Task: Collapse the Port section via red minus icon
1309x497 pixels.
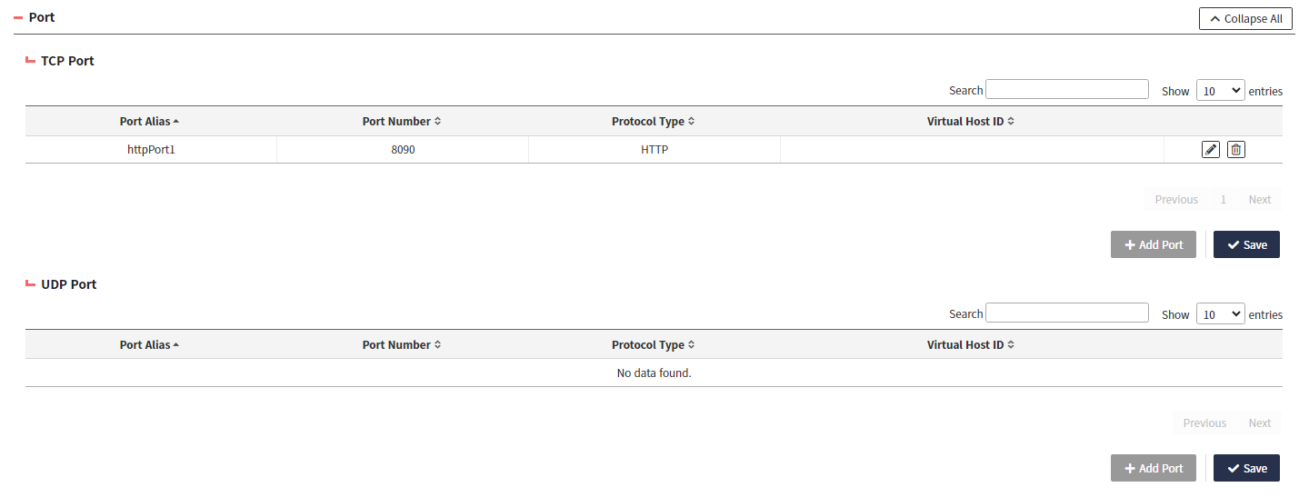Action: pyautogui.click(x=18, y=17)
